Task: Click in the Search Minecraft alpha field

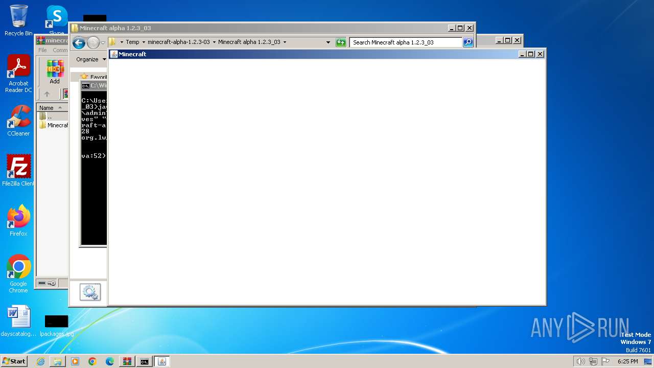Action: [406, 42]
